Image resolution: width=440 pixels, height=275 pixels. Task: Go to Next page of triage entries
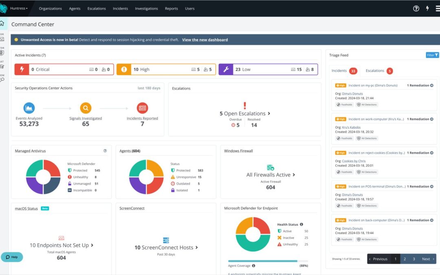428,259
